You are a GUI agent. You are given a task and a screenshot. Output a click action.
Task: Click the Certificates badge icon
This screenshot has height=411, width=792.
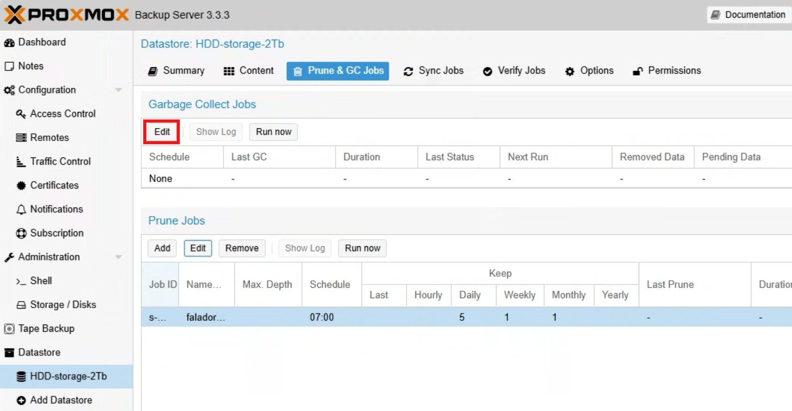click(21, 185)
